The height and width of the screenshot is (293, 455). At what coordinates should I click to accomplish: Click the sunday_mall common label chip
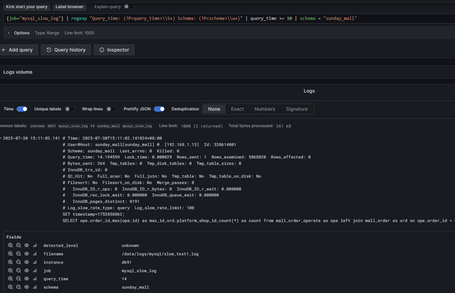coord(109,126)
